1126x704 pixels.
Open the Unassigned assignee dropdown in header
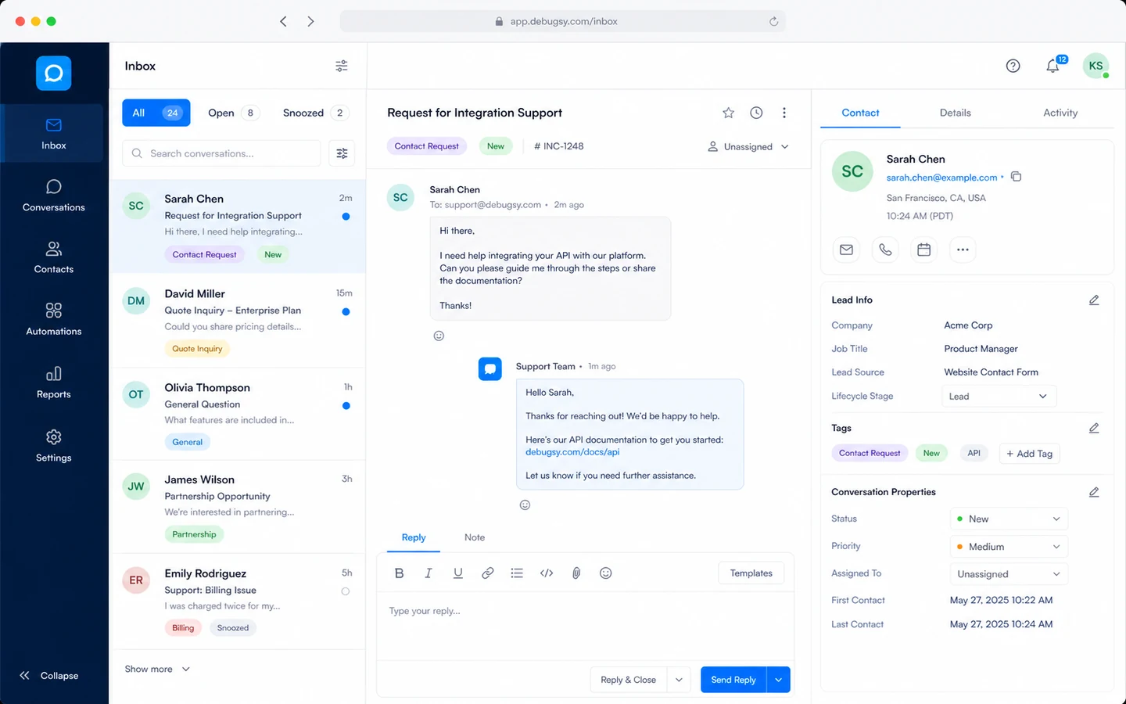[x=748, y=147]
